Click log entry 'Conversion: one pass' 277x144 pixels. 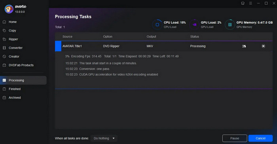coord(87,69)
